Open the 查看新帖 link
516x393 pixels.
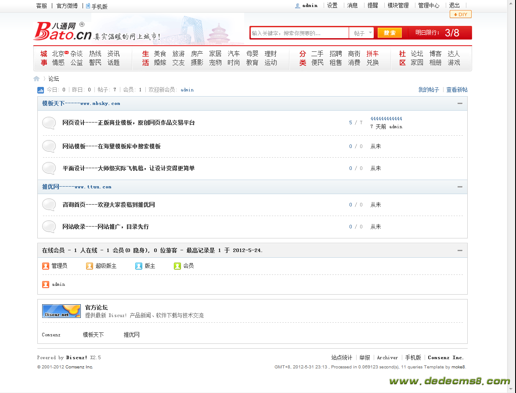click(457, 90)
